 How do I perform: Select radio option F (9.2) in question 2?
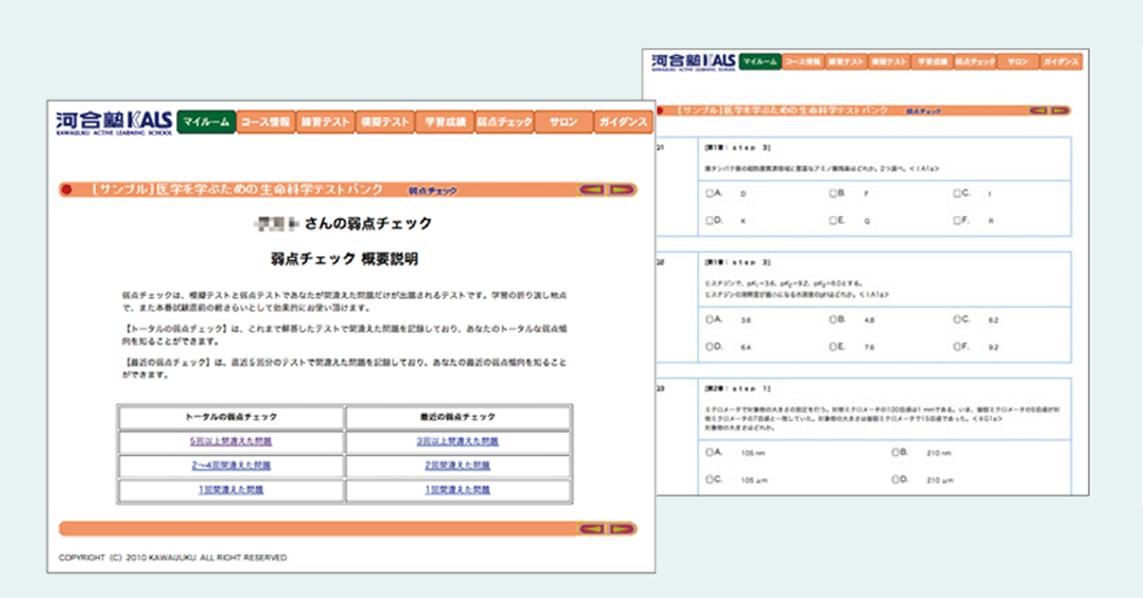point(957,348)
